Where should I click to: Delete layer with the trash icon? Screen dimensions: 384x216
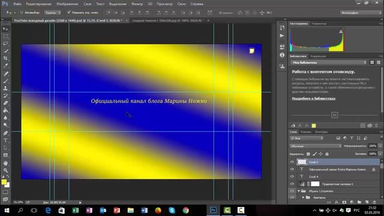pyautogui.click(x=374, y=202)
